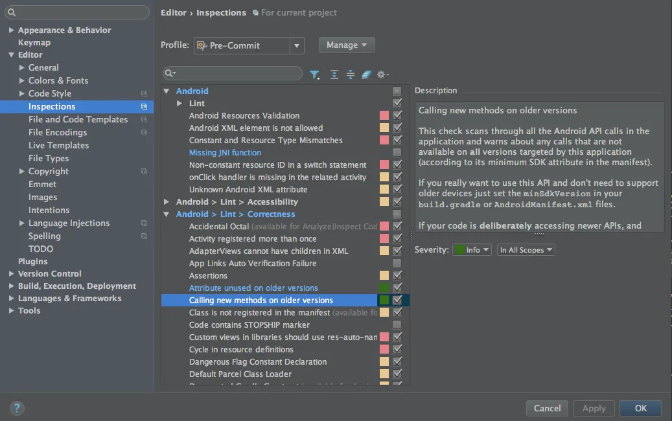Select the TODO settings item
The height and width of the screenshot is (421, 672).
(41, 249)
